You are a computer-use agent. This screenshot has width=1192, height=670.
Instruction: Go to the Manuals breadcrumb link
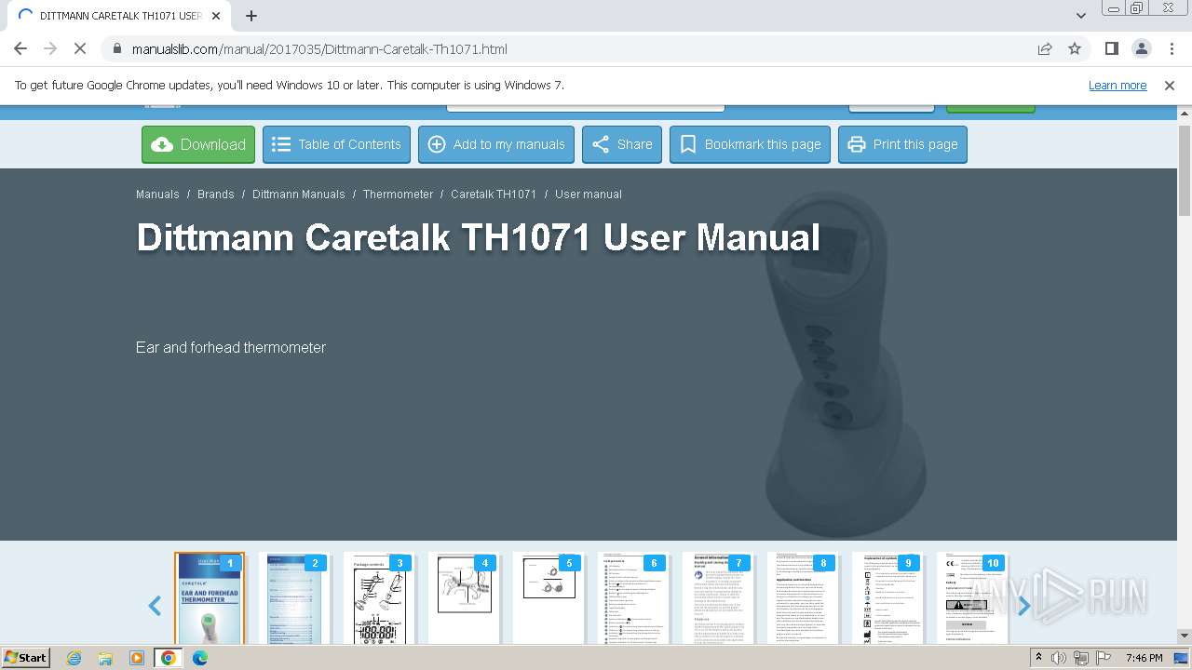click(157, 194)
